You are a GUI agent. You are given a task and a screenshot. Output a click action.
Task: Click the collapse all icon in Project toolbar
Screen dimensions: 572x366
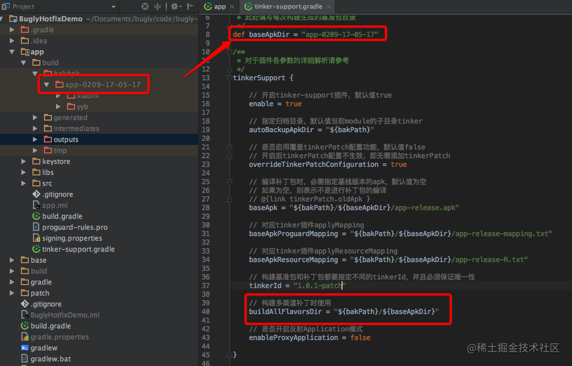(157, 6)
